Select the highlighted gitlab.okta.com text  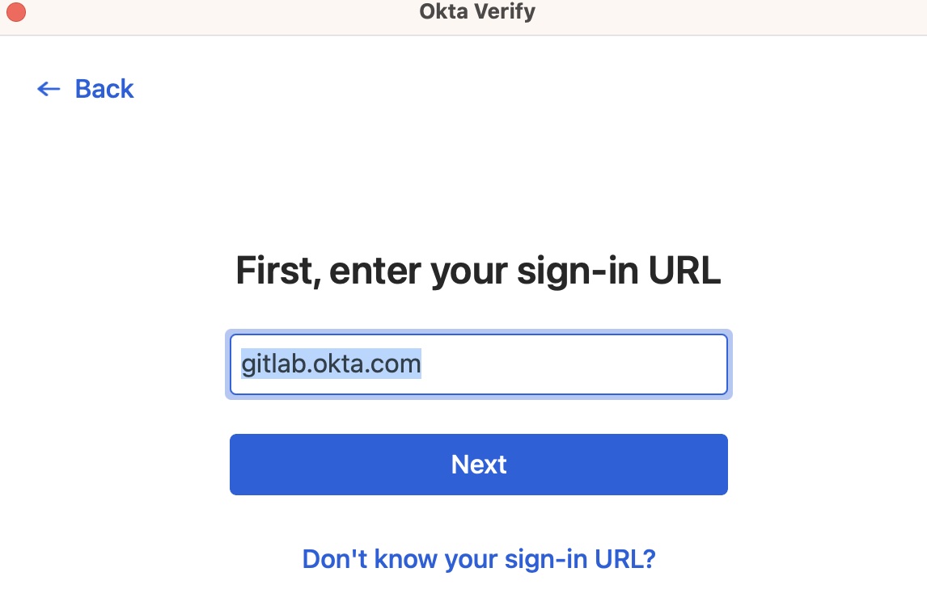click(x=330, y=364)
